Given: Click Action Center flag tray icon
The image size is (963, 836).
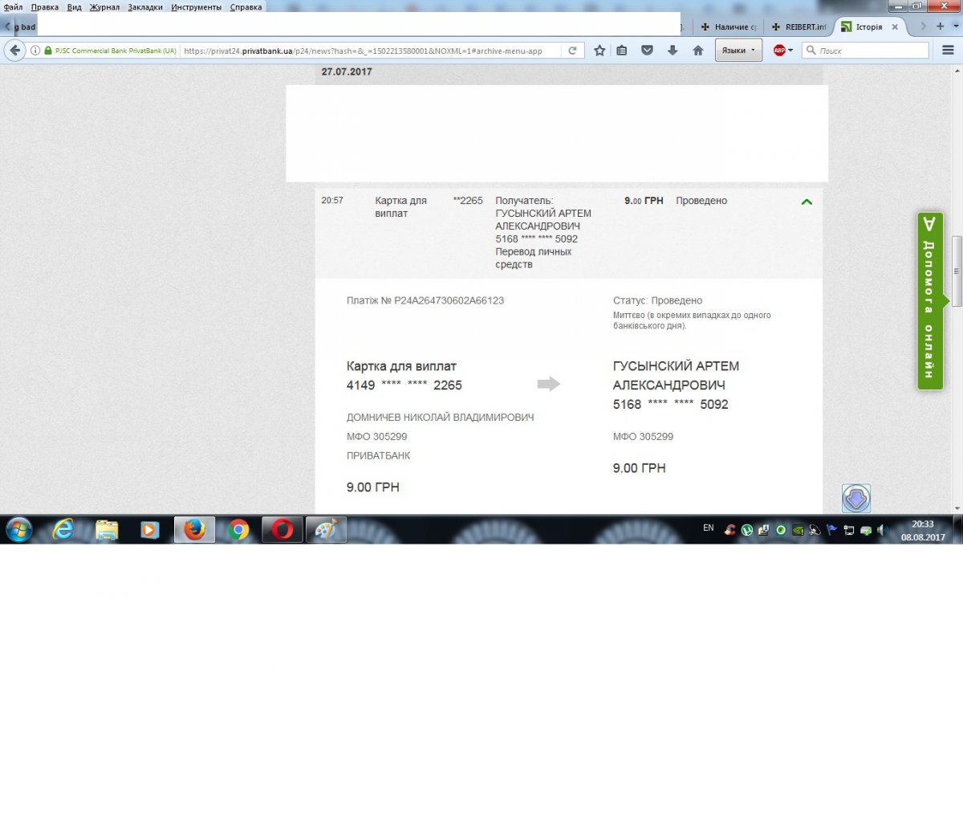Looking at the screenshot, I should point(831,530).
